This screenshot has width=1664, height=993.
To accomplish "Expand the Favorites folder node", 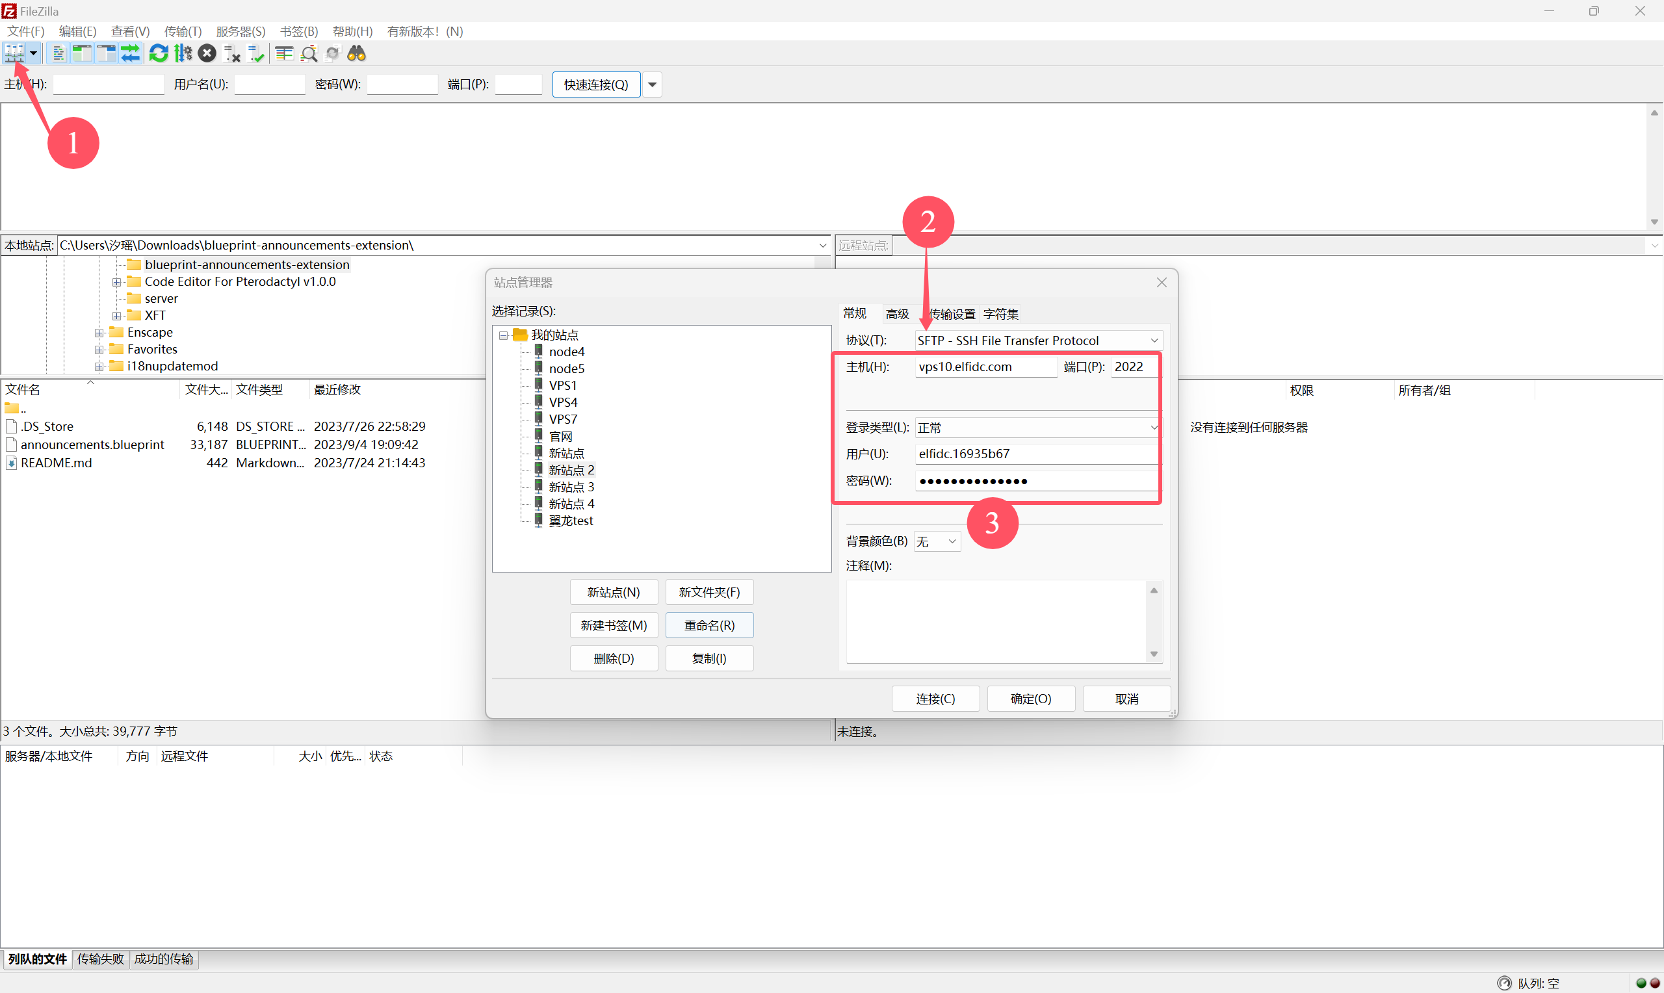I will pyautogui.click(x=99, y=349).
